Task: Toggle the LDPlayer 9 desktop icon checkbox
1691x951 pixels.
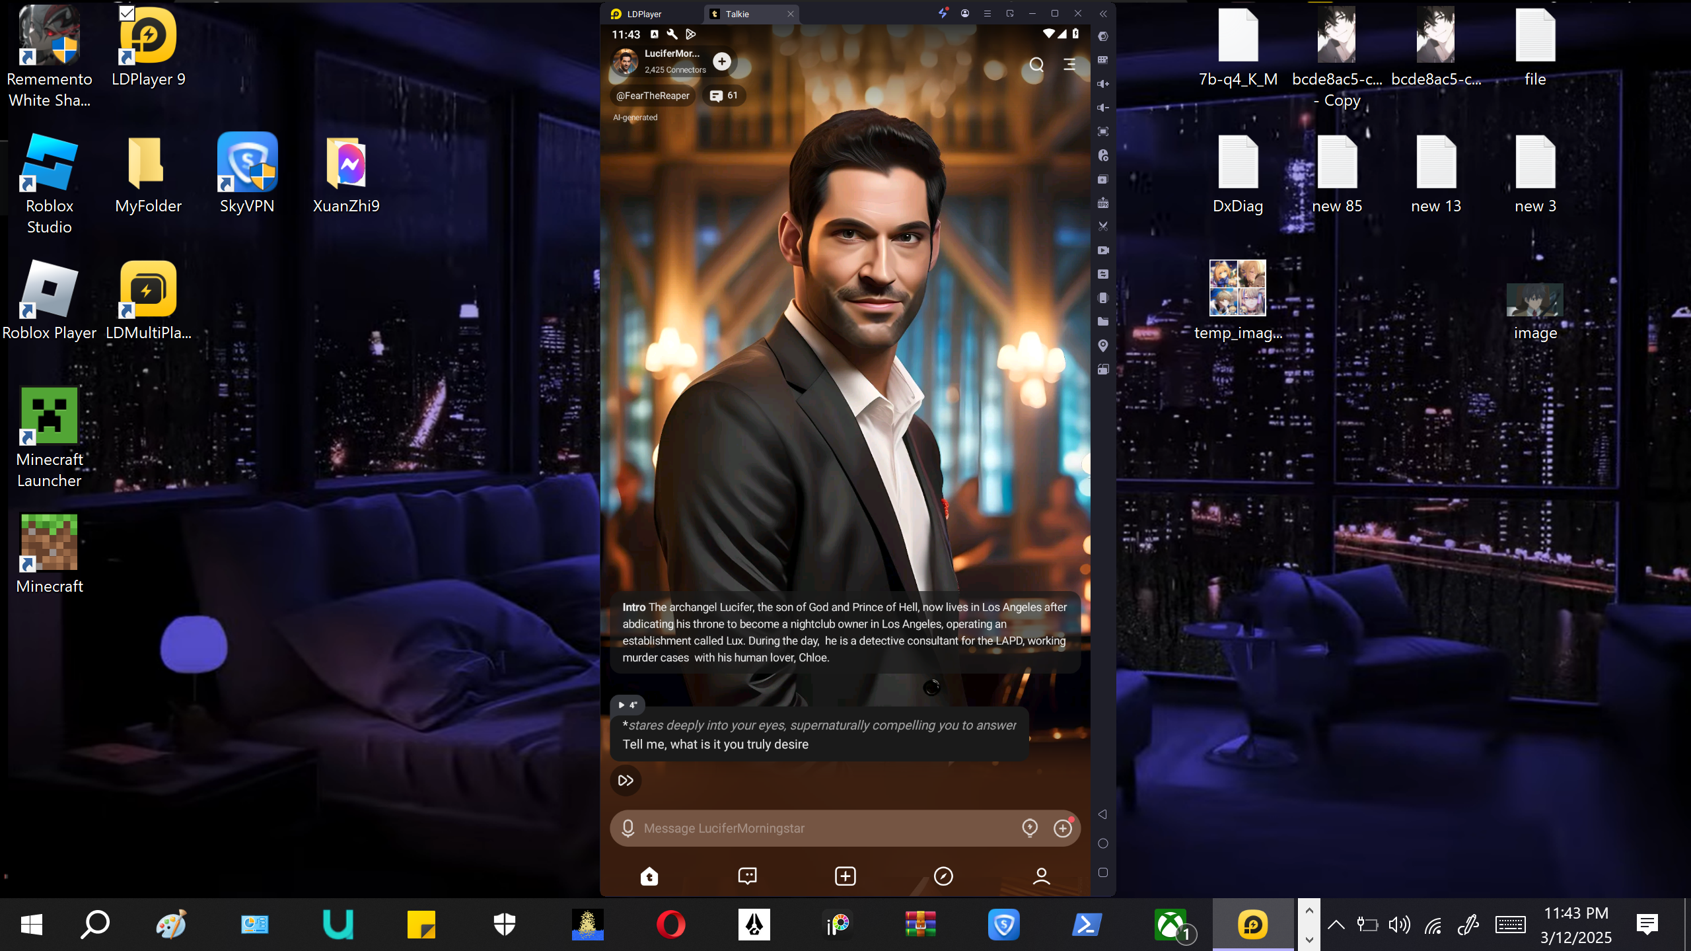Action: [x=127, y=13]
